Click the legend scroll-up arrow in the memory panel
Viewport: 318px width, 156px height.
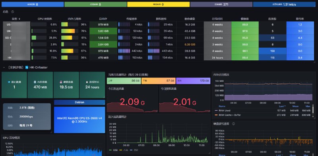click(x=313, y=106)
